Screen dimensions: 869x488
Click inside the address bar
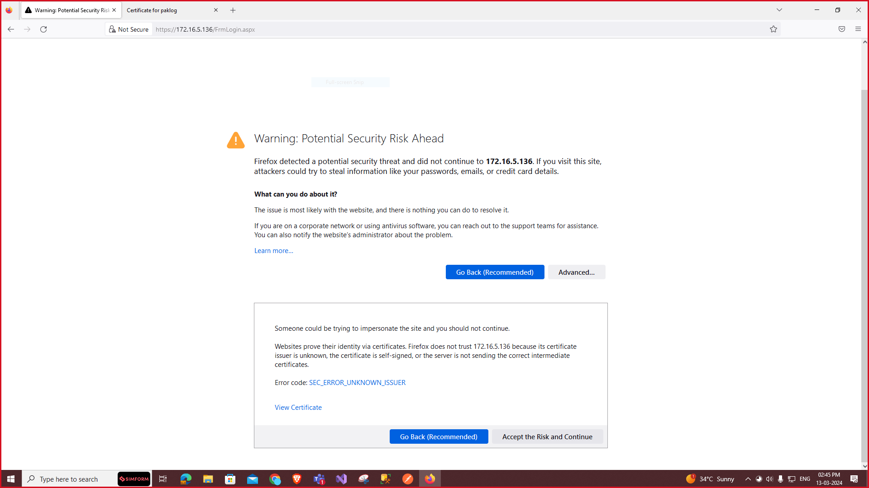pyautogui.click(x=317, y=29)
